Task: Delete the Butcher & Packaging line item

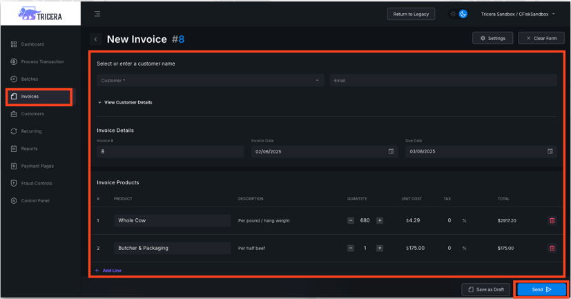Action: 552,248
